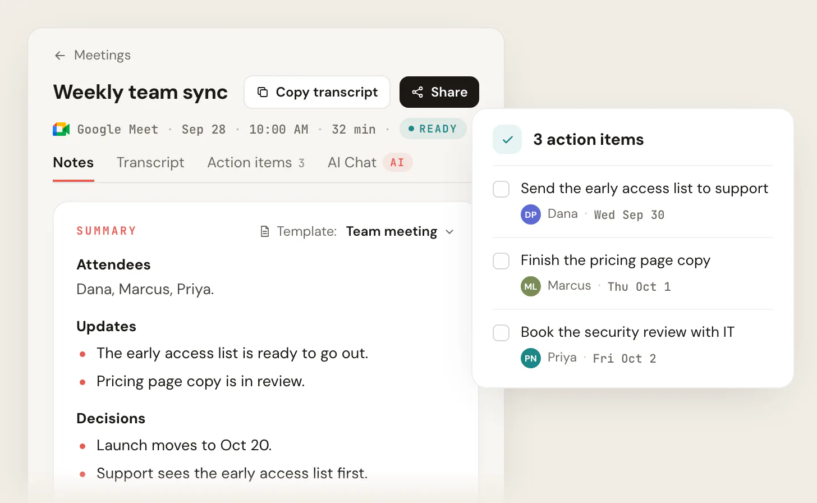This screenshot has height=503, width=817.
Task: Click 'Launch moves to Oct 20.' bullet
Action: pyautogui.click(x=184, y=445)
